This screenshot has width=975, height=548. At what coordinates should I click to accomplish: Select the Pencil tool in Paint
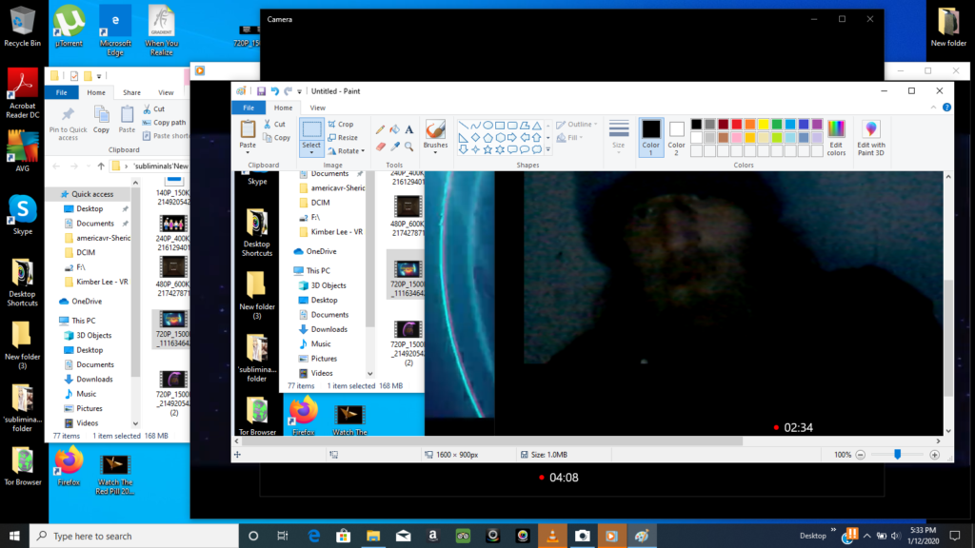[x=380, y=129]
